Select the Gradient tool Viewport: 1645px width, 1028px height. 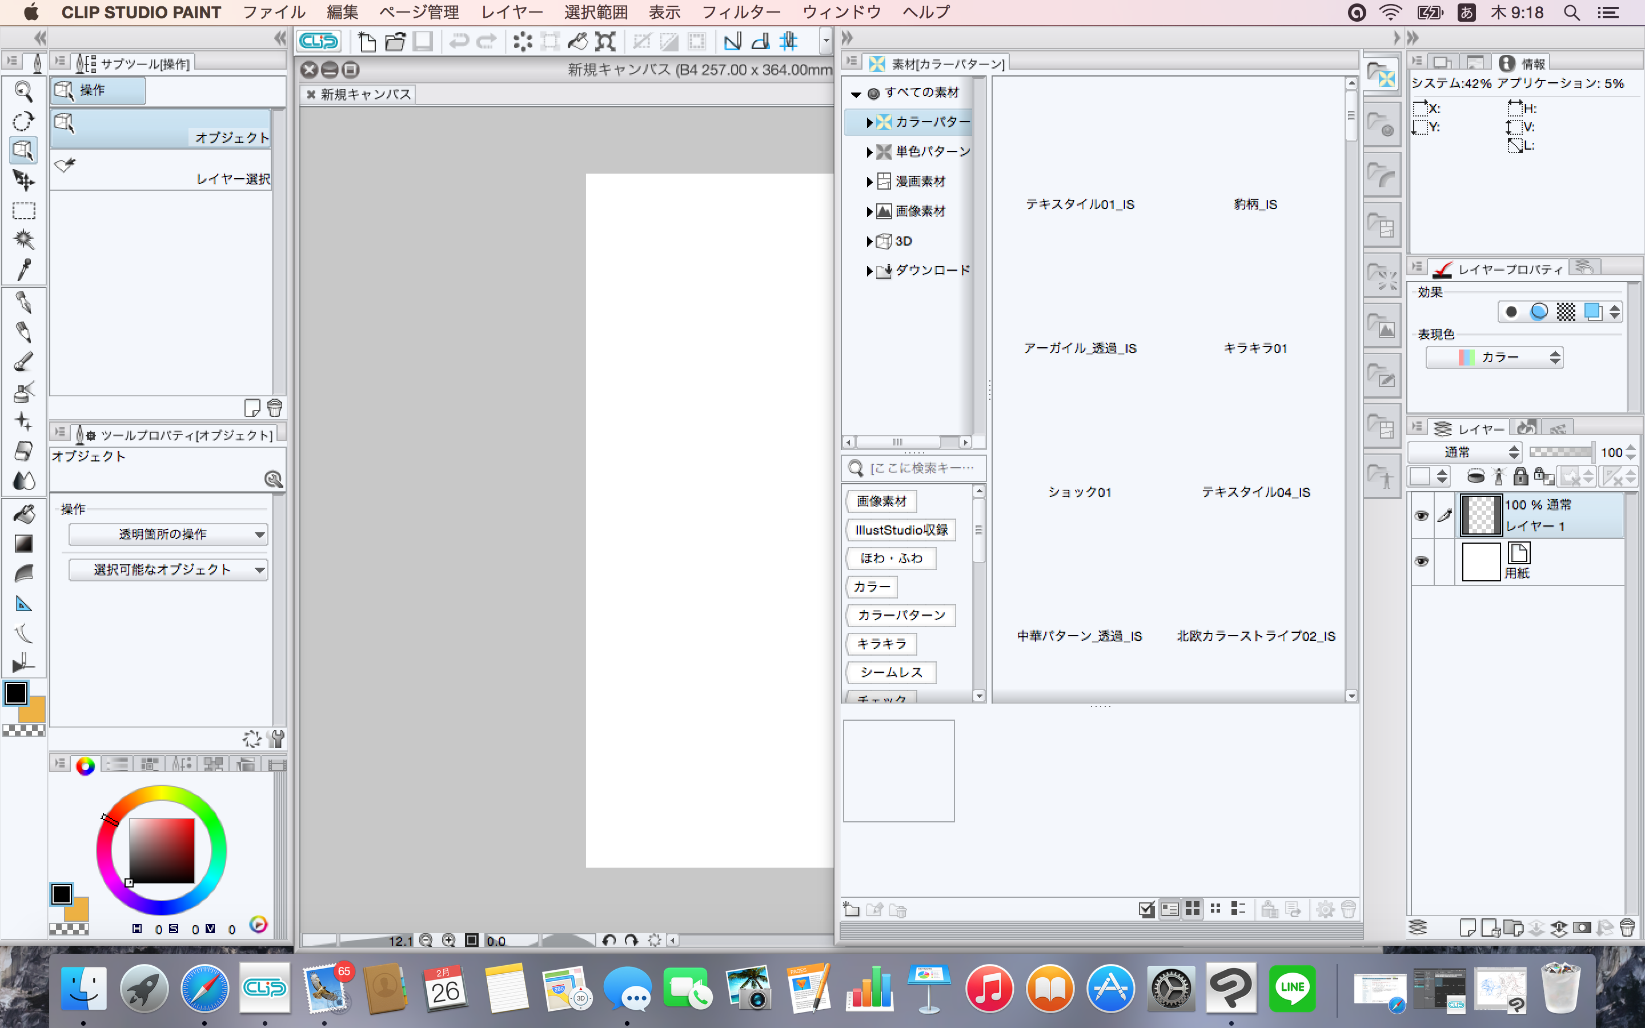point(24,544)
